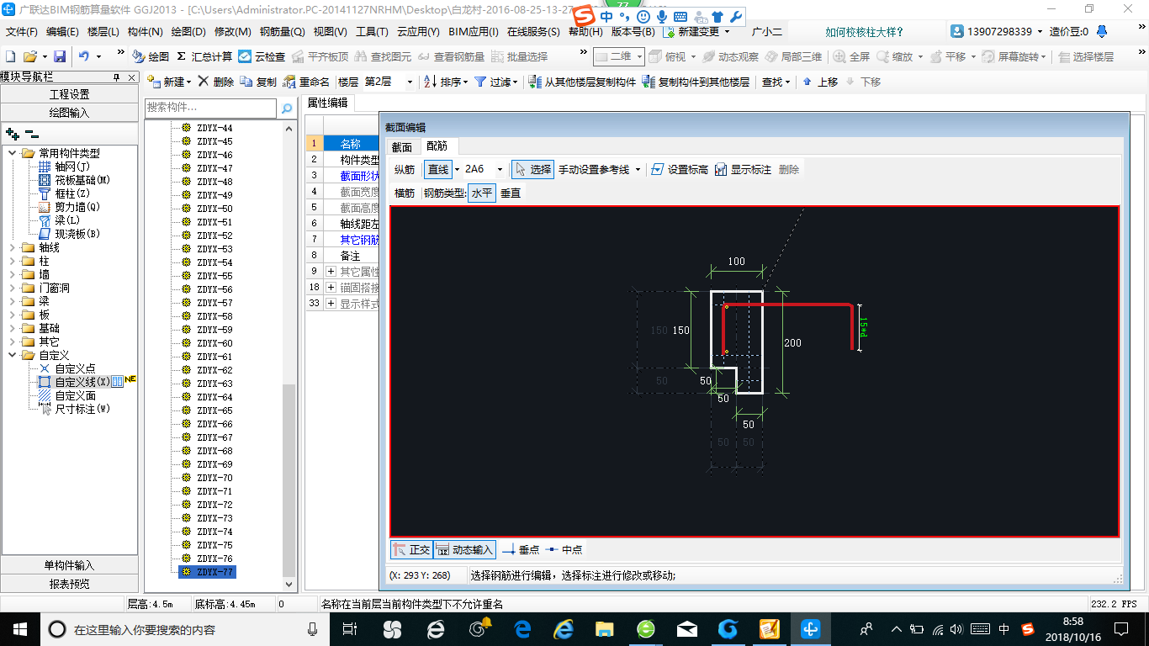Run 汇总计算 summary calculation
The image size is (1149, 646).
[x=204, y=56]
